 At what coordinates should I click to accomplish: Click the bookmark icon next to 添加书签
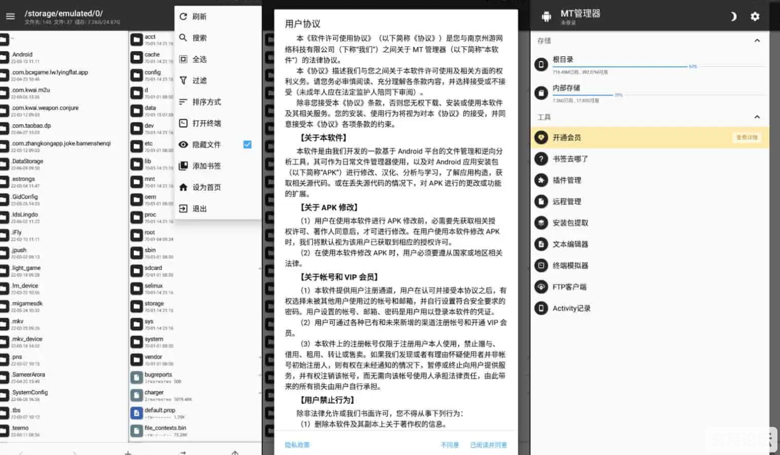click(183, 166)
